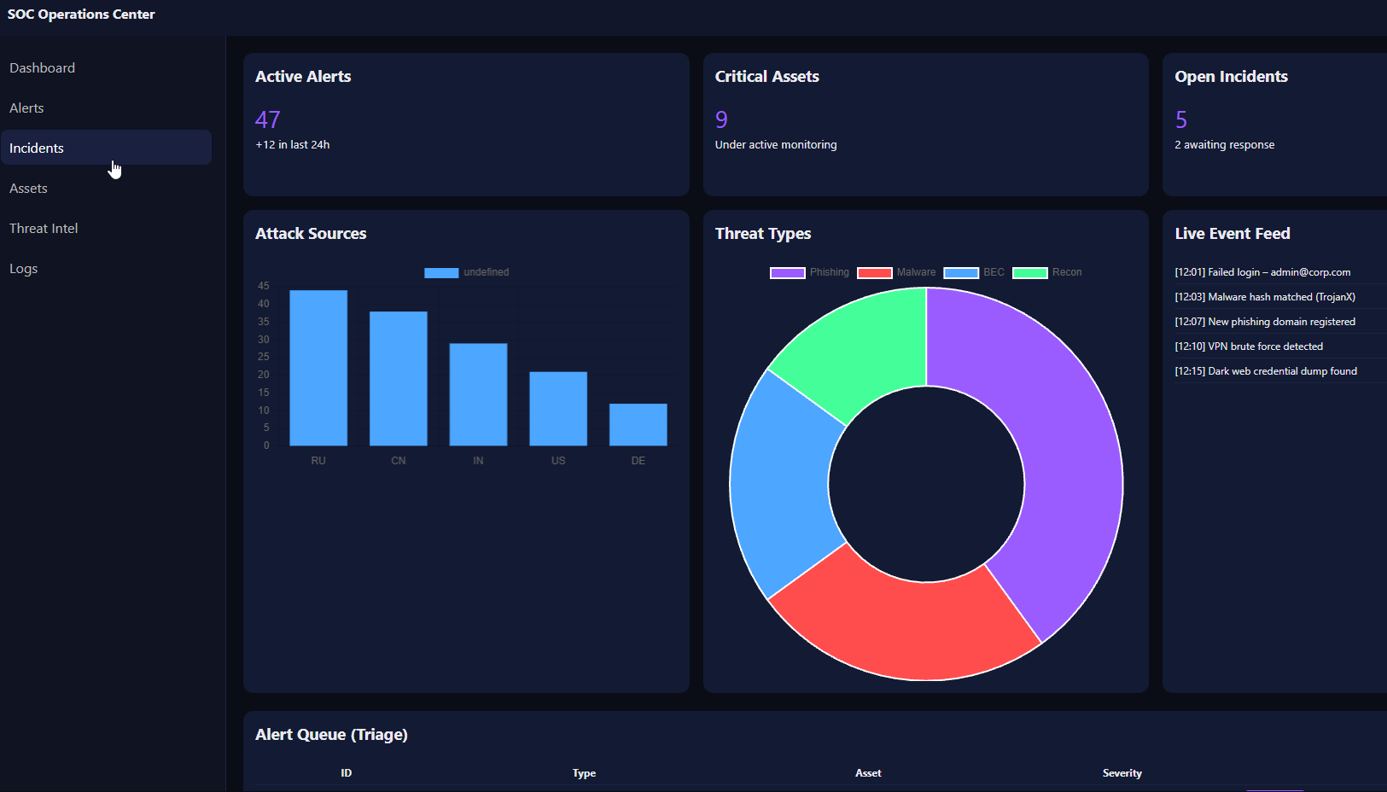1387x792 pixels.
Task: Open the VPN brute force detected event
Action: [x=1249, y=346]
